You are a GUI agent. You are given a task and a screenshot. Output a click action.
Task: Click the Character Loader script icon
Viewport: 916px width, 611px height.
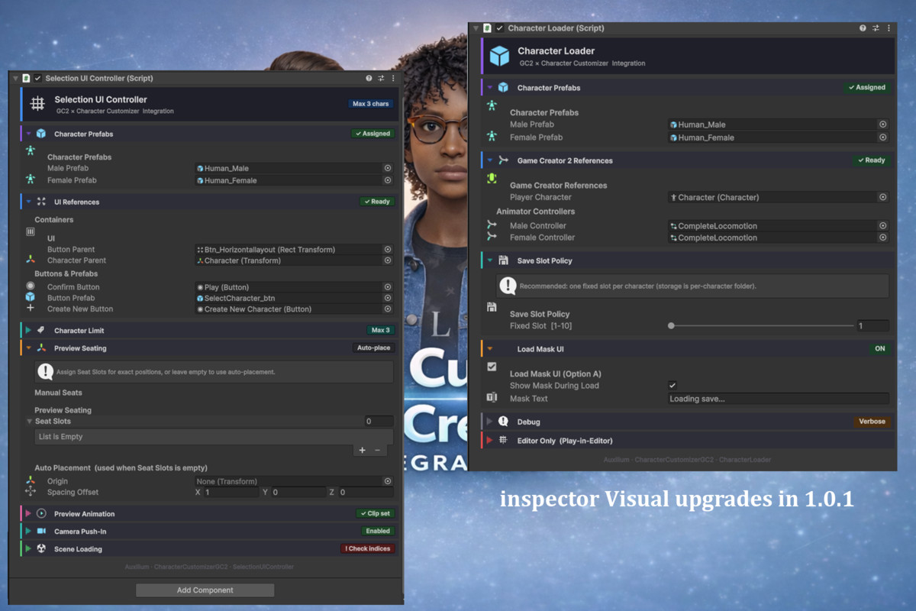click(488, 27)
